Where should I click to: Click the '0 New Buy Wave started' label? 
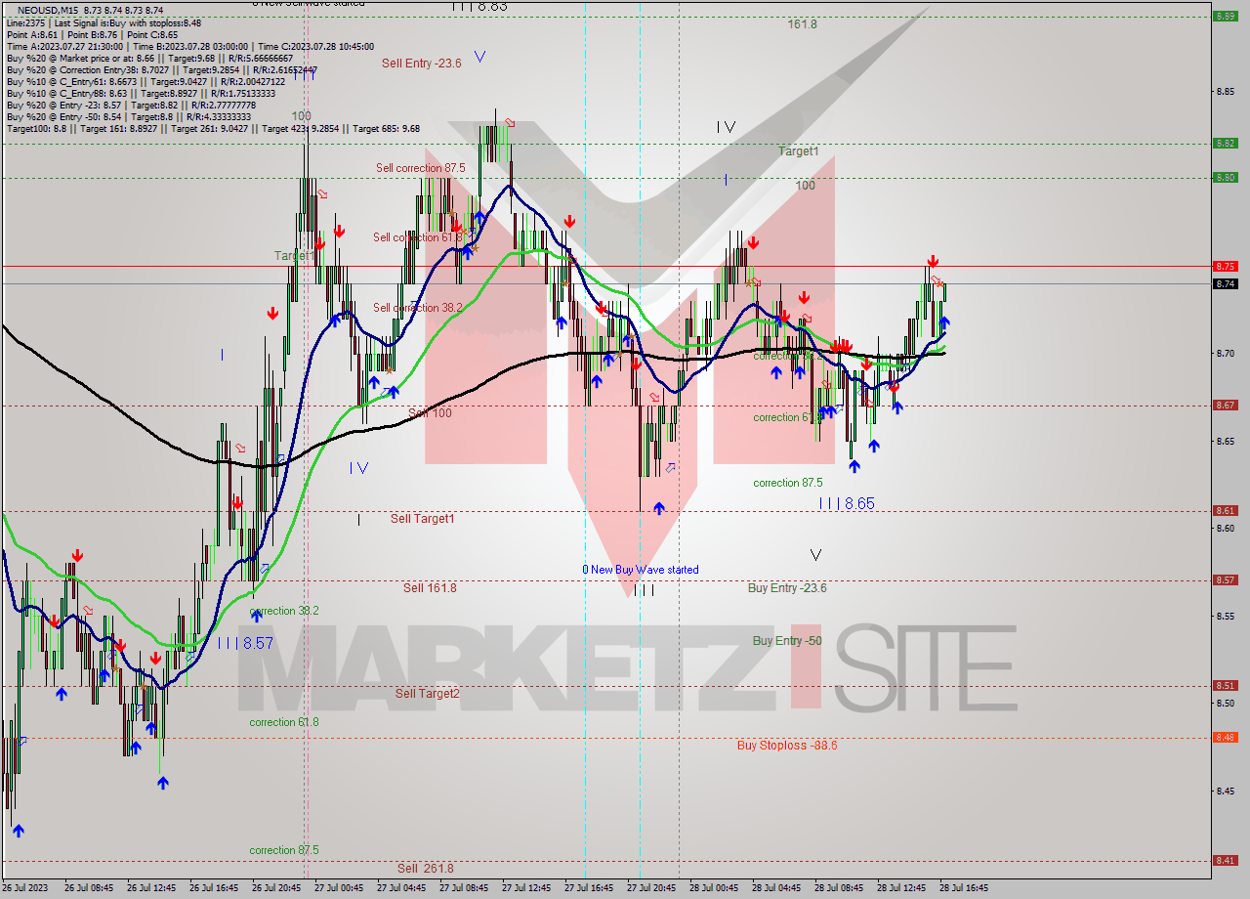point(640,570)
